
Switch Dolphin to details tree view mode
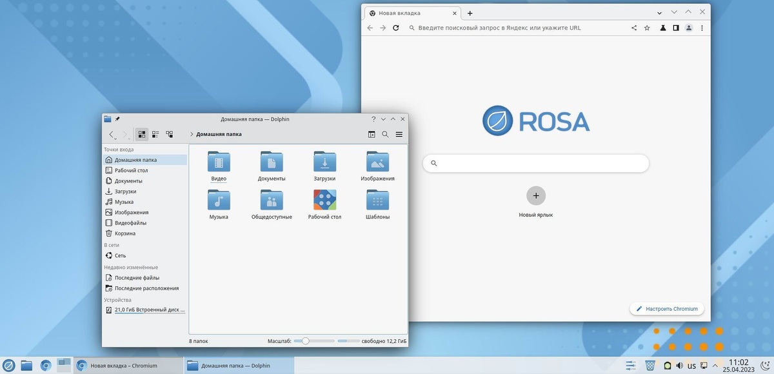coord(170,134)
